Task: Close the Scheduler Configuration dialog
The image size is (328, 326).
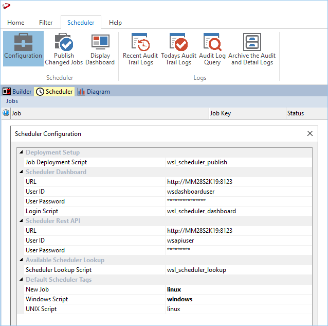Action: 310,133
